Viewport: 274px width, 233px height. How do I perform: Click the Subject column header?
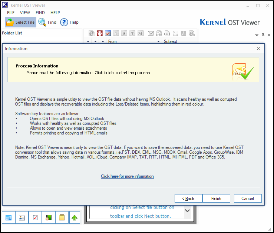pos(171,41)
